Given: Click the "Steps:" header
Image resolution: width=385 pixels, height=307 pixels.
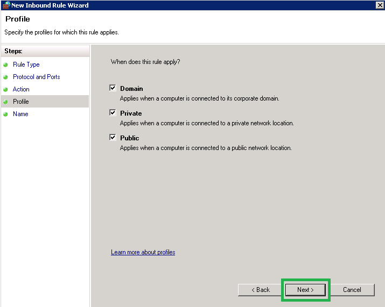Looking at the screenshot, I should pyautogui.click(x=13, y=51).
